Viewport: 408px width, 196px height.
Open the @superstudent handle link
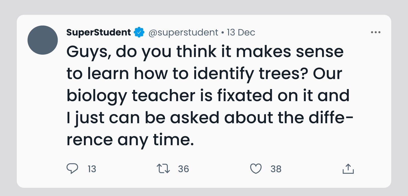click(x=183, y=32)
